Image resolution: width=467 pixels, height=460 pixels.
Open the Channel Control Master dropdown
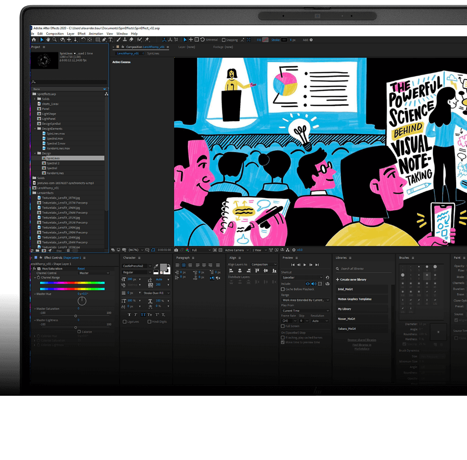(x=94, y=273)
